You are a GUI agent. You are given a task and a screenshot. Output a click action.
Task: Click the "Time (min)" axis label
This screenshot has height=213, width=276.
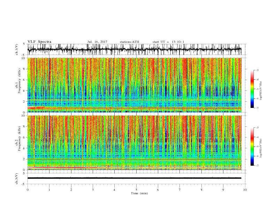139,193
